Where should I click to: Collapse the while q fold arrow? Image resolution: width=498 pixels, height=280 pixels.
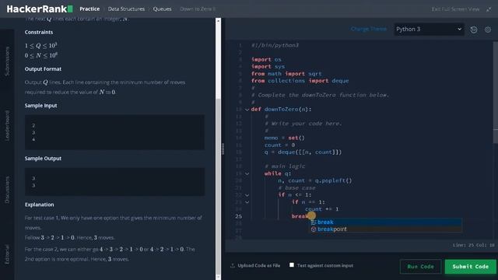pos(247,173)
